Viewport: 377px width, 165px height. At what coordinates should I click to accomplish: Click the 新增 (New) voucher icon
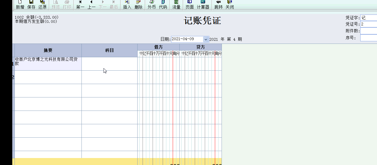coord(20,5)
